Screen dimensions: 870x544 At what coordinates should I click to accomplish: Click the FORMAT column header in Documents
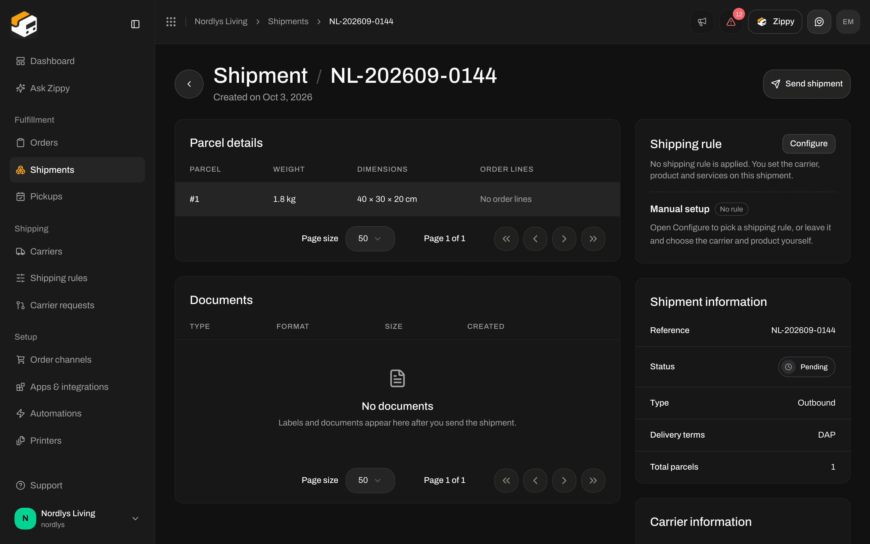(293, 326)
